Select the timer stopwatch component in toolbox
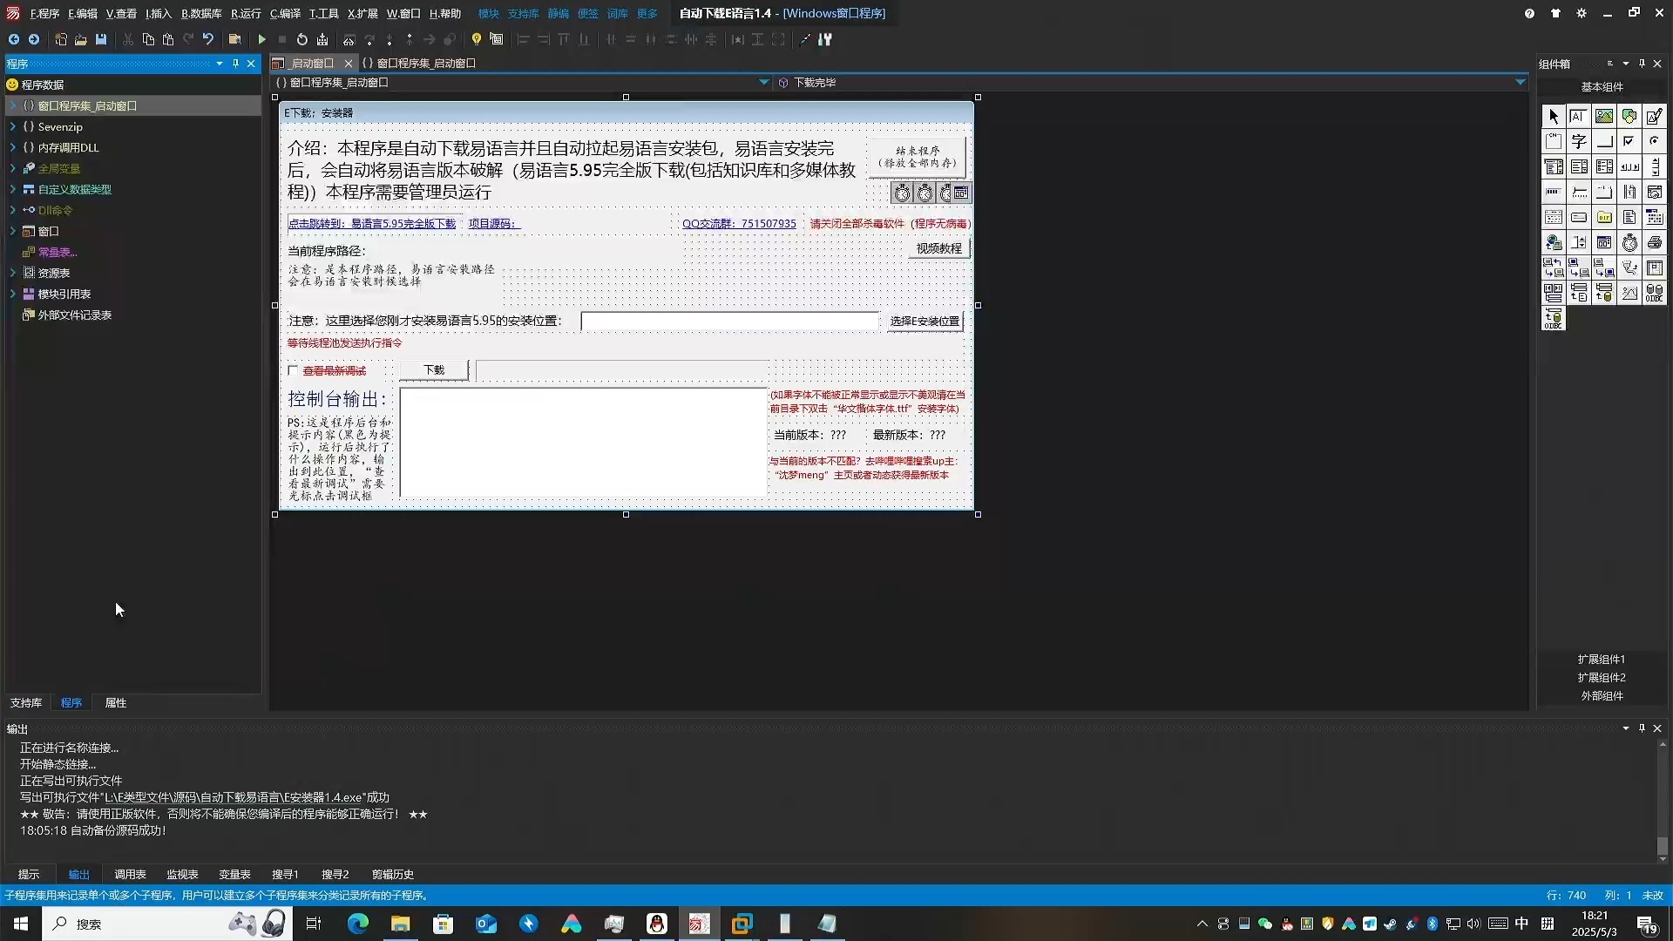Screen dimensions: 1673x941 coord(1629,242)
